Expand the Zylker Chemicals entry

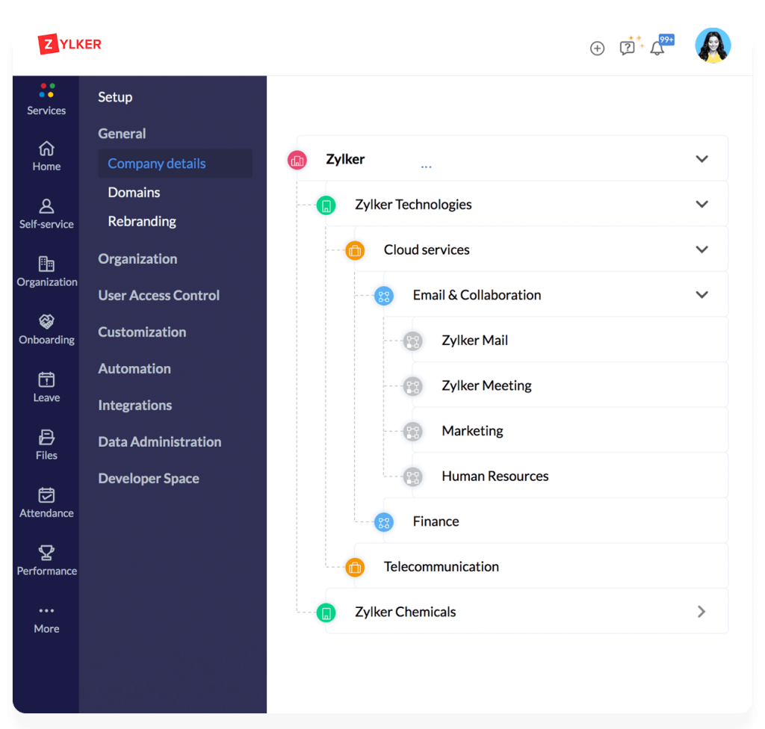pos(701,611)
